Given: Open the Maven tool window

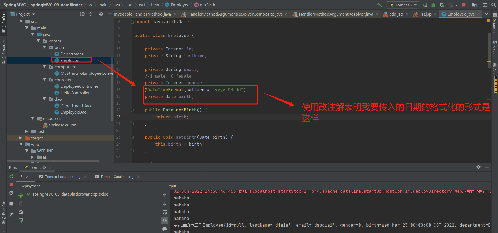Looking at the screenshot, I should click(x=495, y=49).
